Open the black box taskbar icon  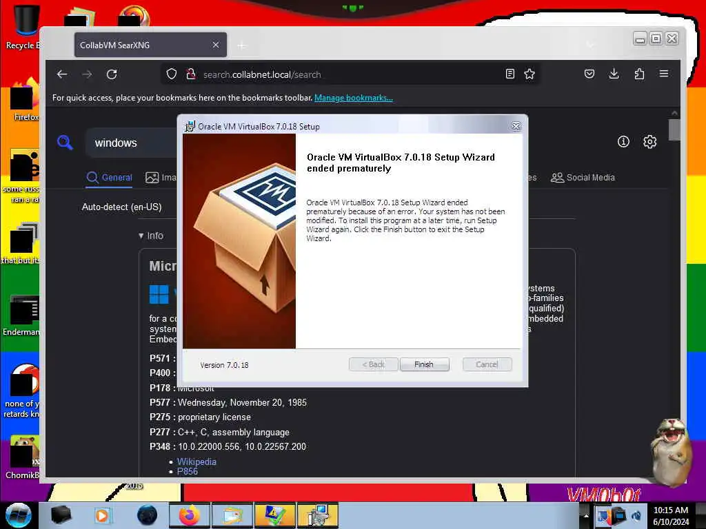click(61, 515)
